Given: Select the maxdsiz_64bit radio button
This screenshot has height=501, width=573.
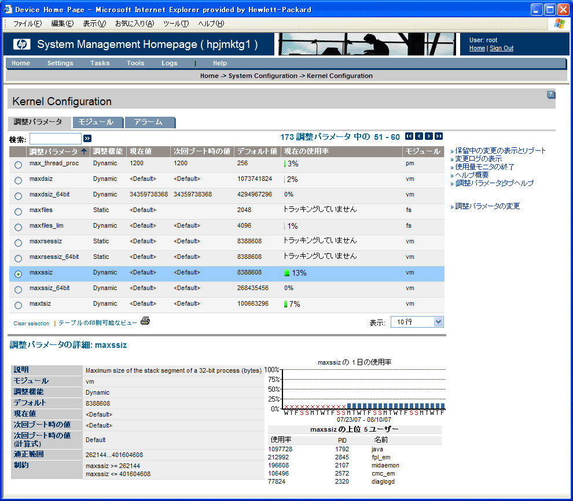Looking at the screenshot, I should point(18,196).
